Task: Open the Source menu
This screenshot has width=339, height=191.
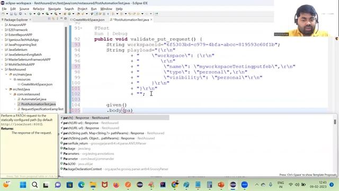Action: pos(24,9)
